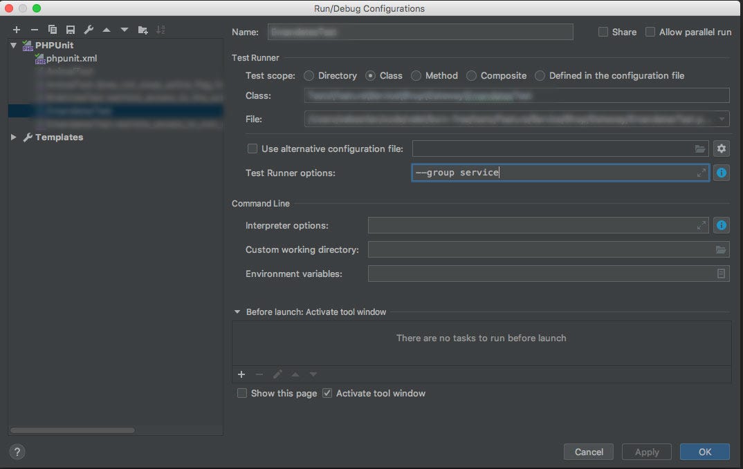Screen dimensions: 743x469
Task: Add a new configuration with plus icon
Action: (17, 30)
